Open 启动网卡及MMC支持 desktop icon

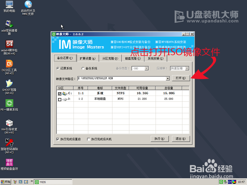(x=28, y=8)
